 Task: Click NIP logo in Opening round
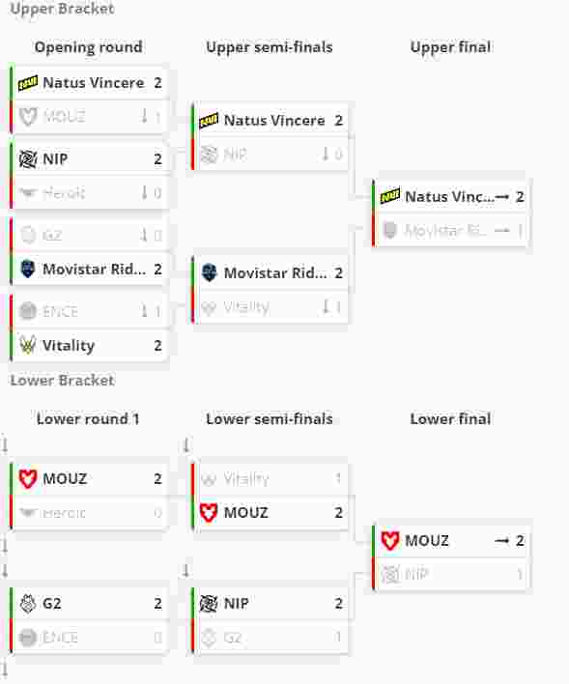28,159
